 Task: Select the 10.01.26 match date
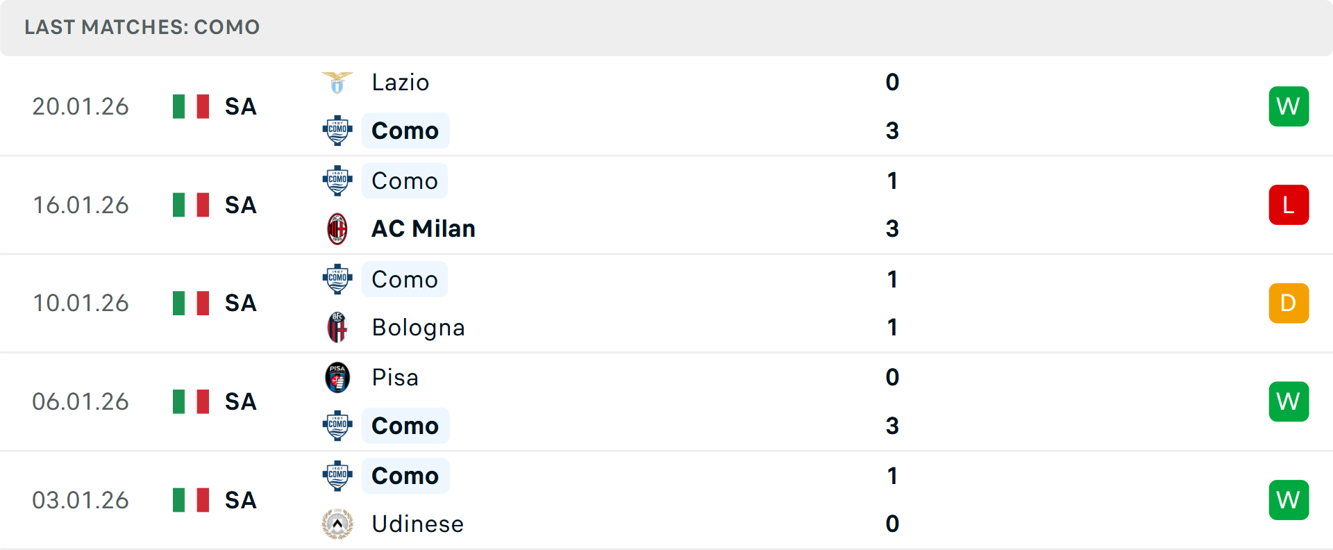[x=81, y=303]
